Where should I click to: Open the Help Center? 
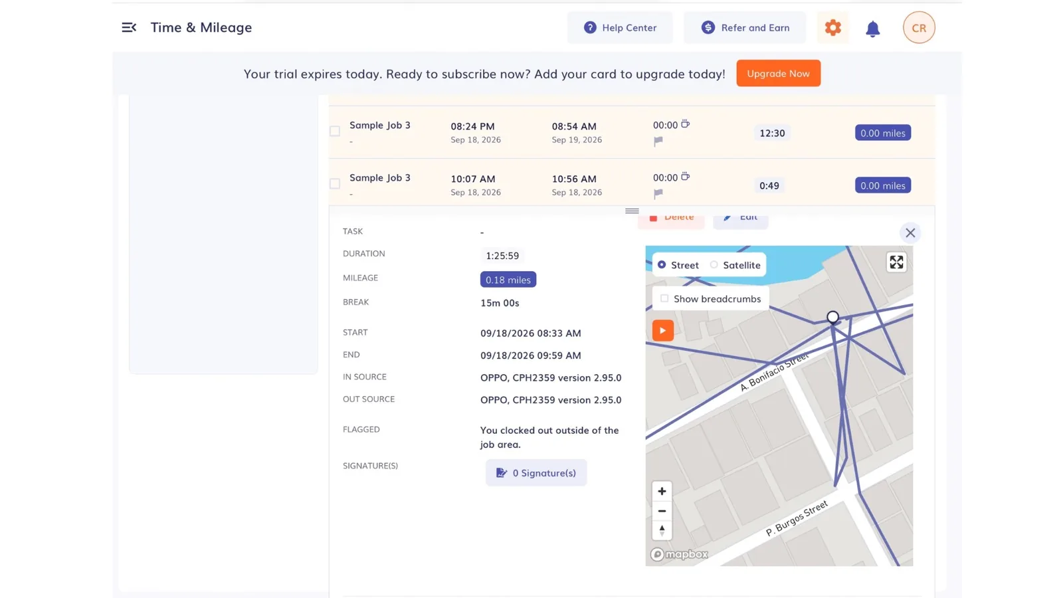click(620, 27)
